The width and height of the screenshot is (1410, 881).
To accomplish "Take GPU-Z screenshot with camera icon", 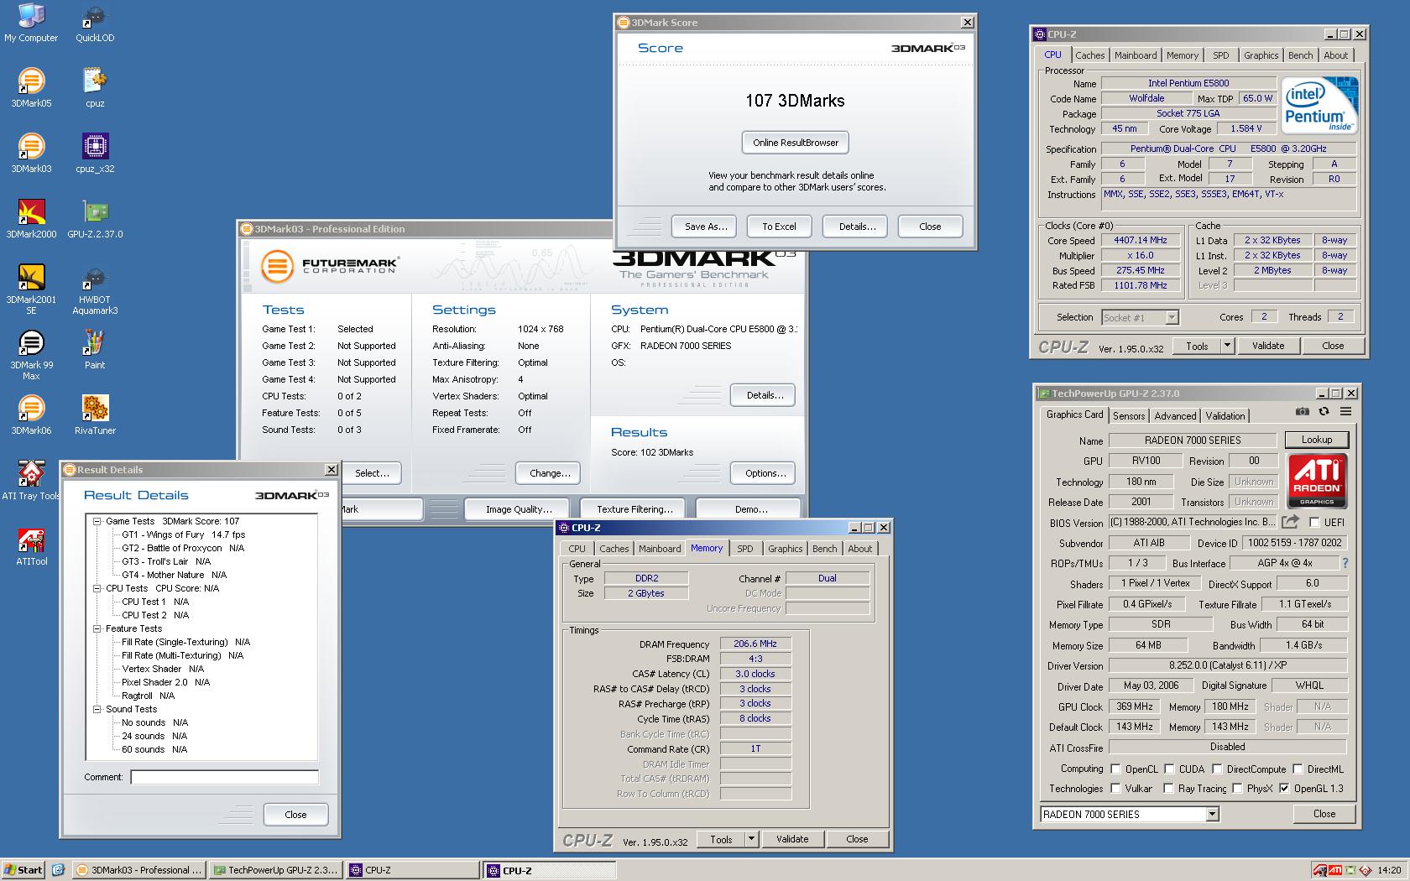I will pyautogui.click(x=1302, y=412).
